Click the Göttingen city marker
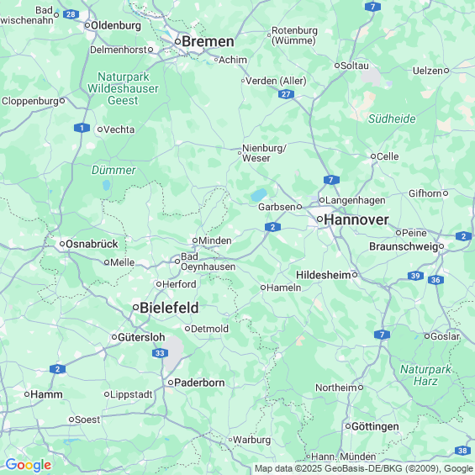Image resolution: width=475 pixels, height=475 pixels. (x=348, y=426)
